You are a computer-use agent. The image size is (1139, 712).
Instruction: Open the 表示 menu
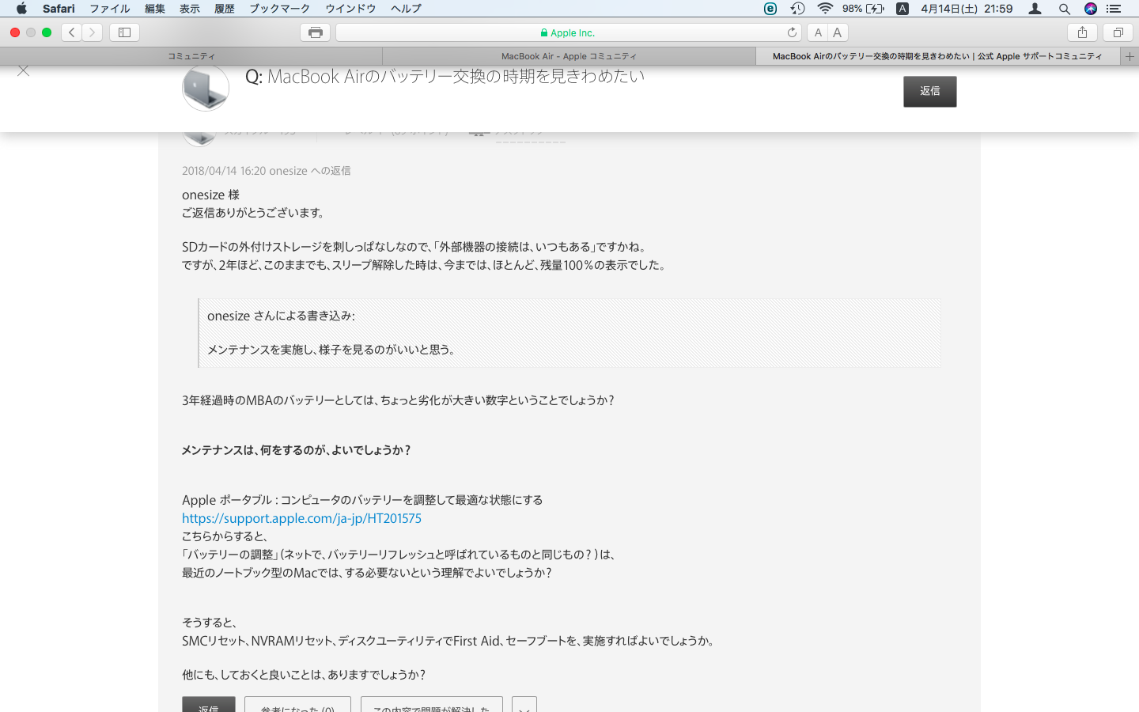190,9
